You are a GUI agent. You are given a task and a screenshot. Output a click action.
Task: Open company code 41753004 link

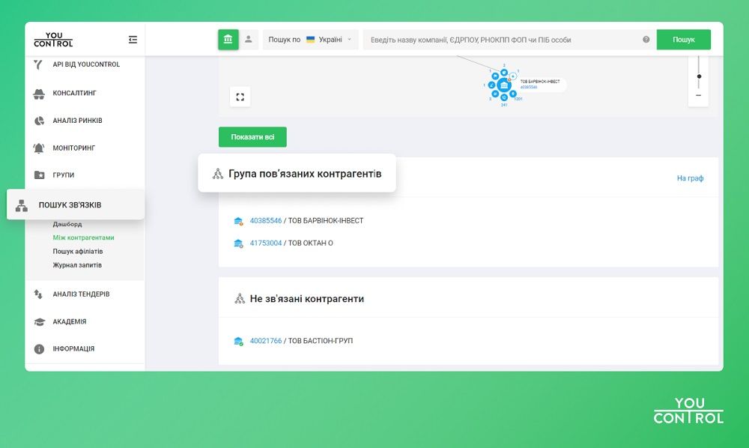click(265, 243)
